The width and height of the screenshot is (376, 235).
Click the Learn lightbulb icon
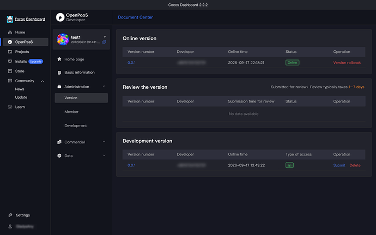click(10, 107)
